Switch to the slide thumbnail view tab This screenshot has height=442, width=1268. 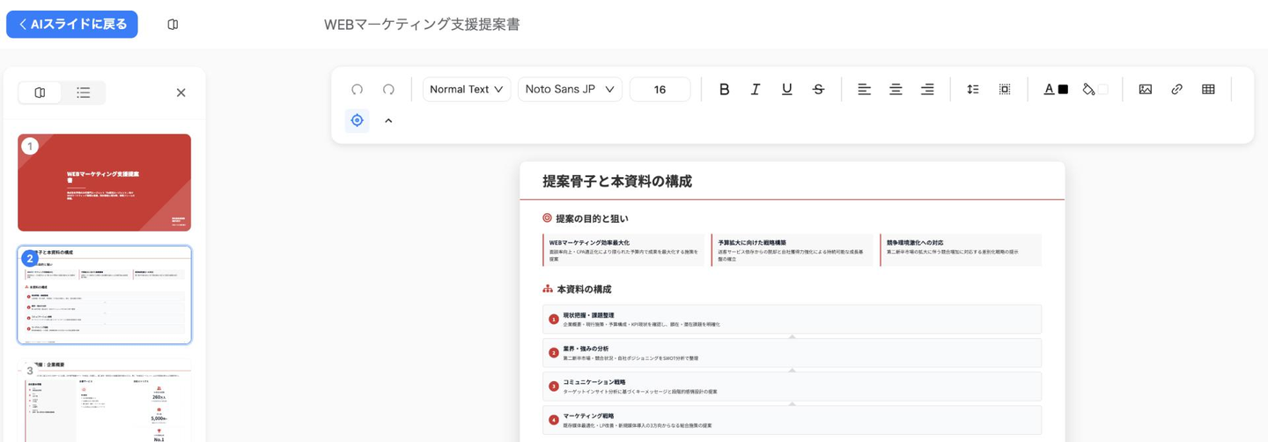(41, 92)
